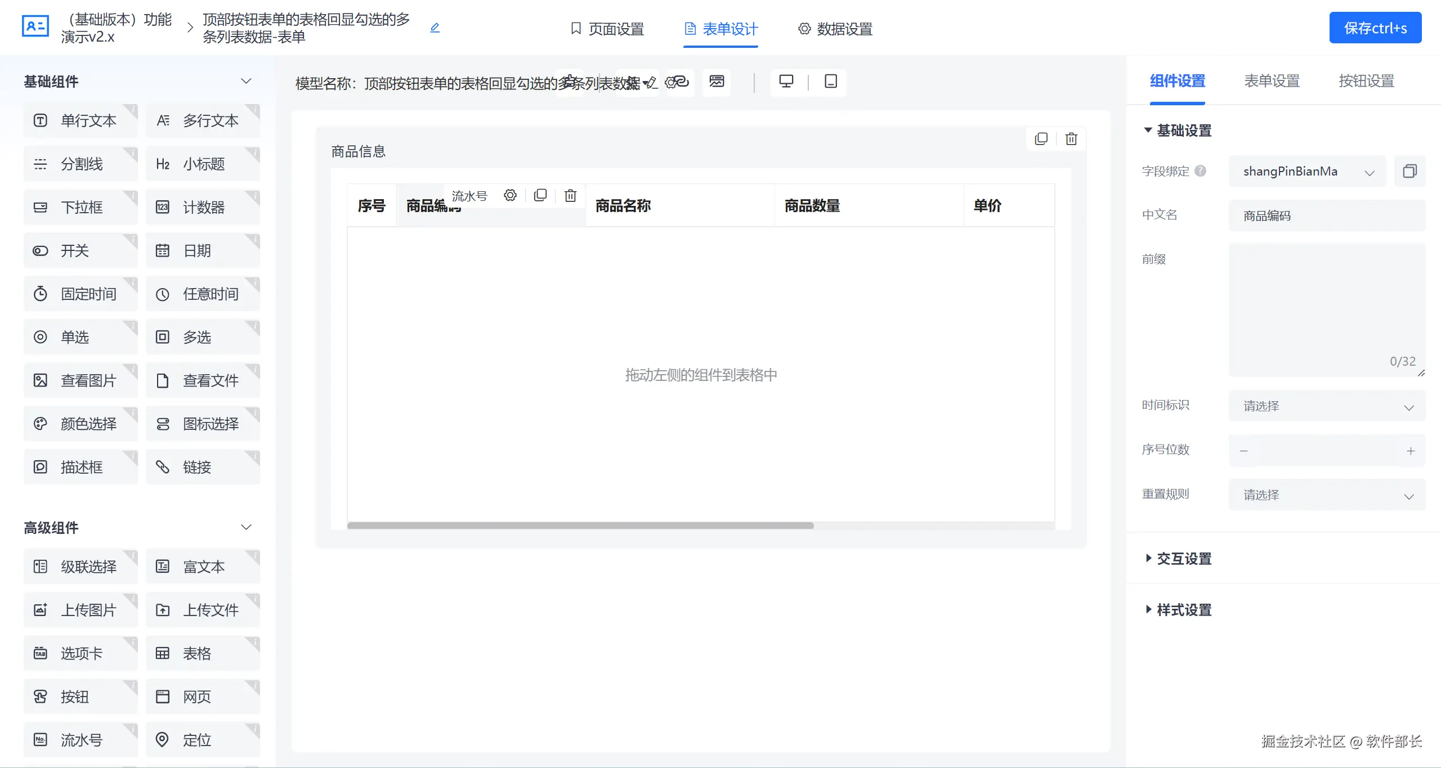Switch to desktop preview mode icon
1441x768 pixels.
tap(786, 82)
